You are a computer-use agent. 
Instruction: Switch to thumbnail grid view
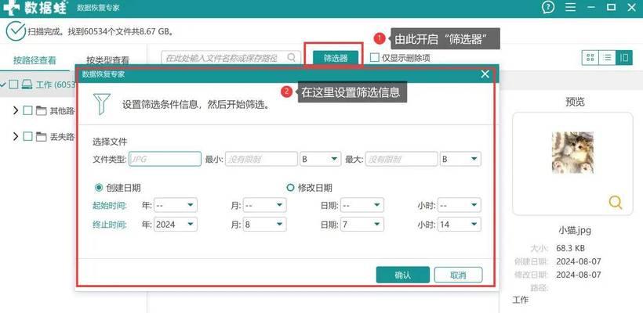click(590, 58)
